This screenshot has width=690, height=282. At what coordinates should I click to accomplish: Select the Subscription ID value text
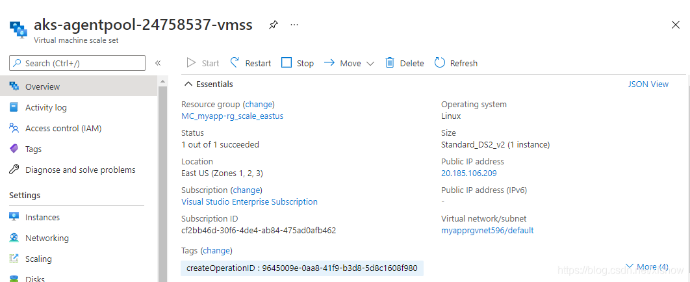(x=259, y=231)
